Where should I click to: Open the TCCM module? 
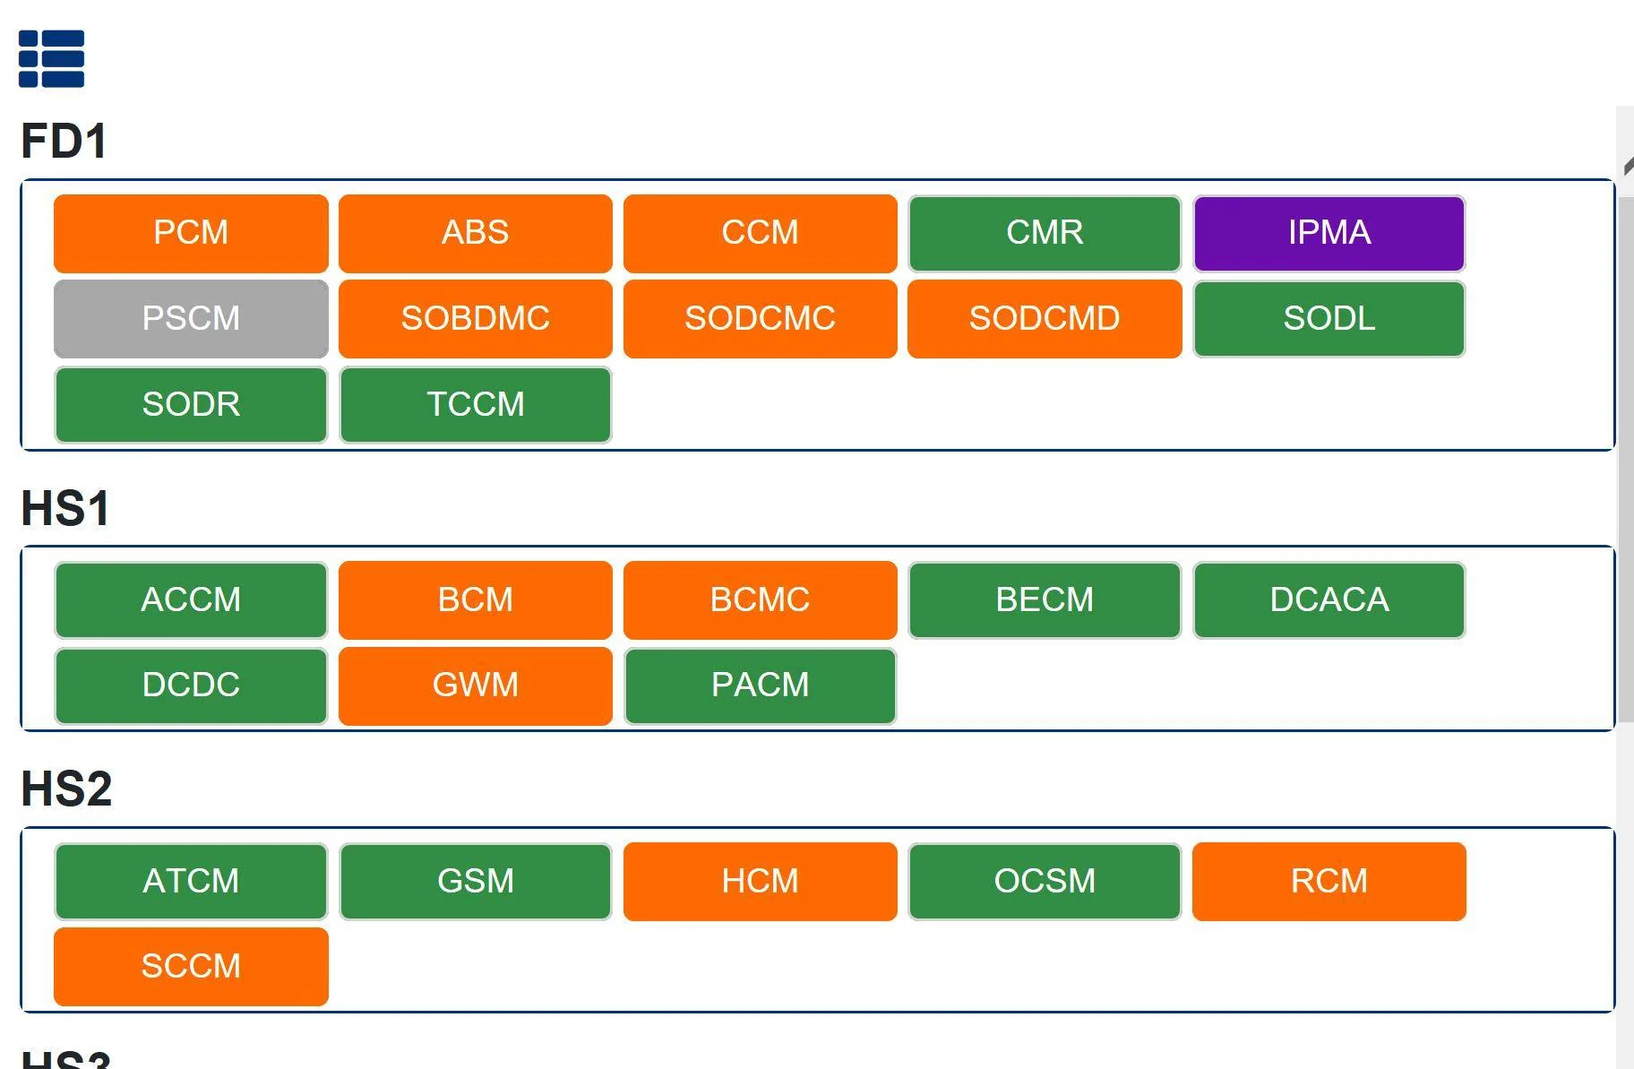coord(475,404)
